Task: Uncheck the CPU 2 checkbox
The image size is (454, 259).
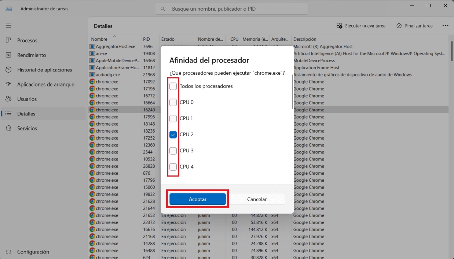Action: tap(173, 134)
